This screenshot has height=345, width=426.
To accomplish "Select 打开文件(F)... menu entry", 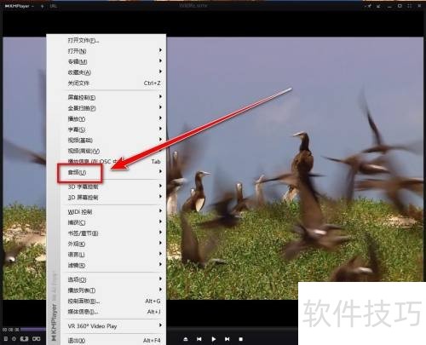I will [x=113, y=40].
